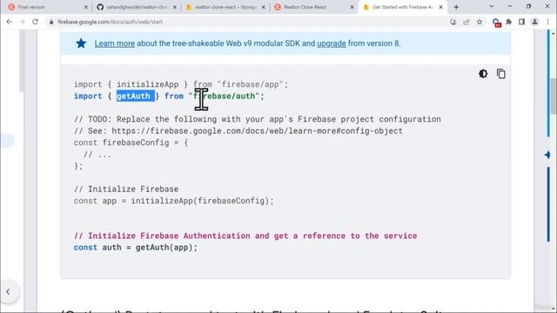Toggle dark theme for the code sample
557x313 pixels.
pos(483,74)
